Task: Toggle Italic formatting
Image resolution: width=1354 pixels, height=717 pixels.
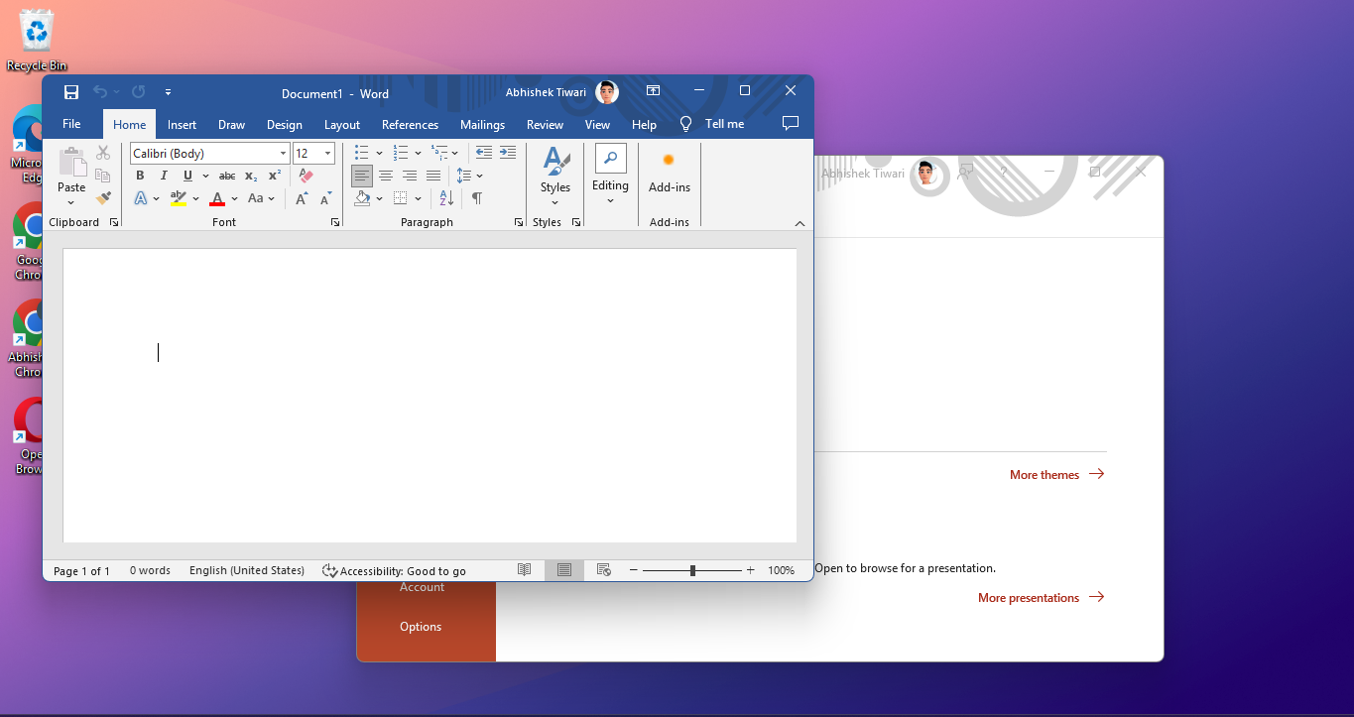Action: tap(164, 176)
